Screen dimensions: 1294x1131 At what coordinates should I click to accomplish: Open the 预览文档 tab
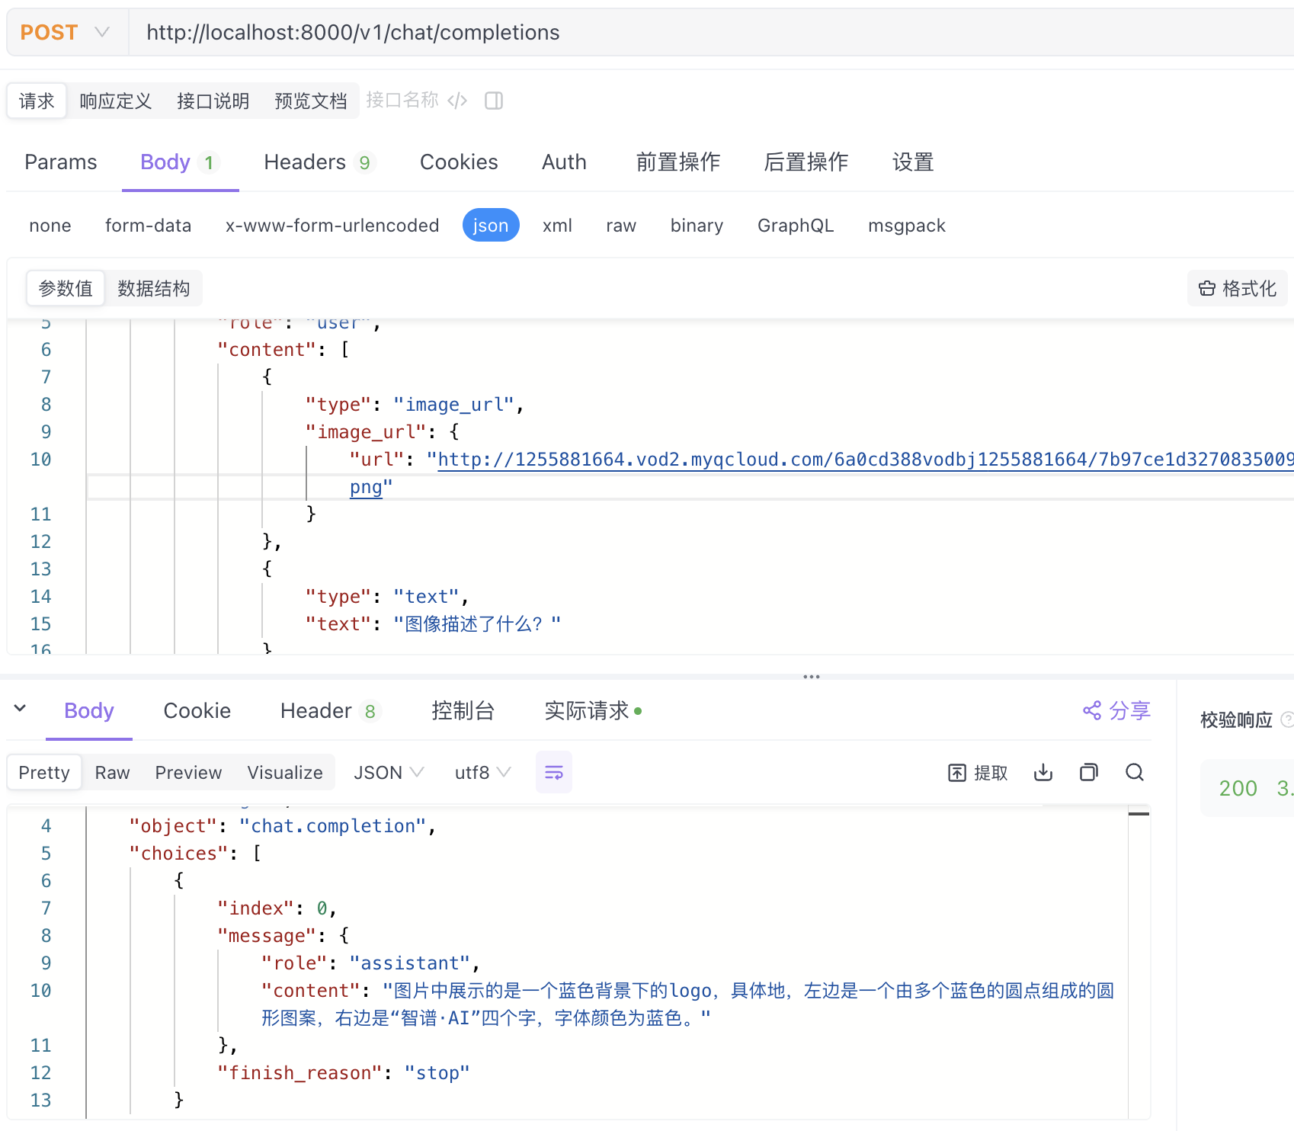pyautogui.click(x=310, y=100)
